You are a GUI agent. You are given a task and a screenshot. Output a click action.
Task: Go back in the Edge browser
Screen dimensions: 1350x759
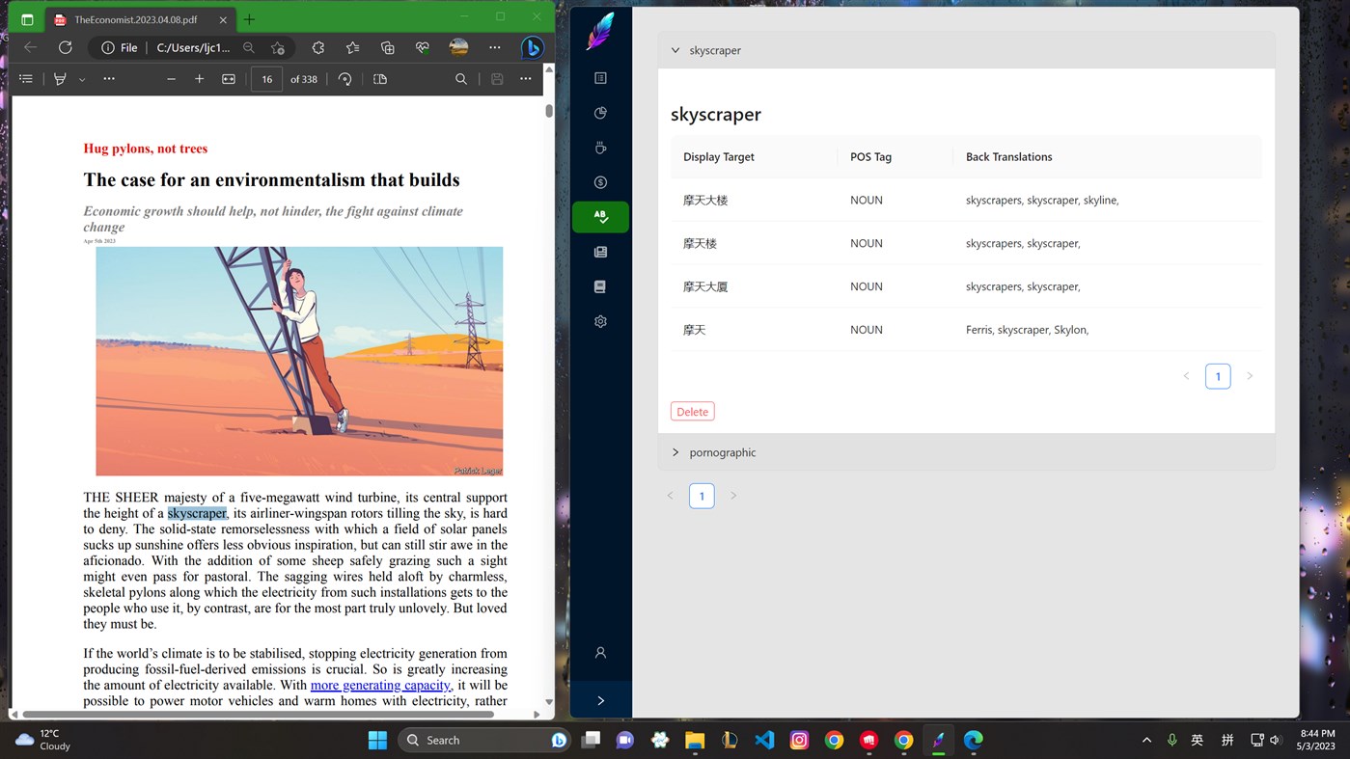click(x=31, y=47)
